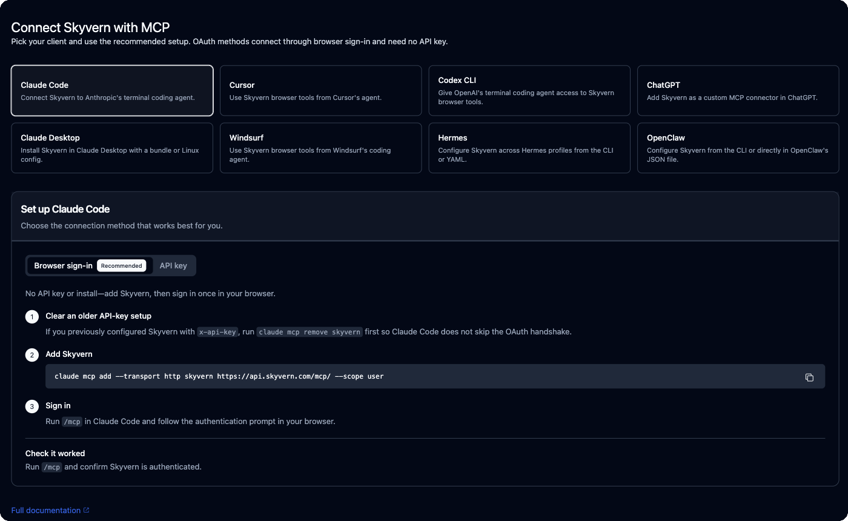Switch to the API key tab
Viewport: 848px width, 521px height.
[x=173, y=265]
